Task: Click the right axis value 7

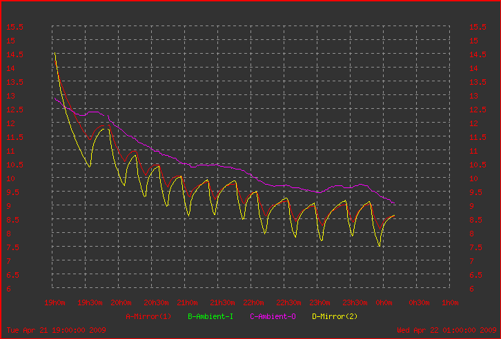Action: (x=471, y=262)
